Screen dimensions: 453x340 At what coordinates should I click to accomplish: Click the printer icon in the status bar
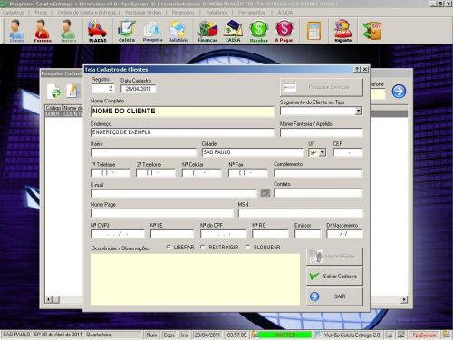[390, 335]
